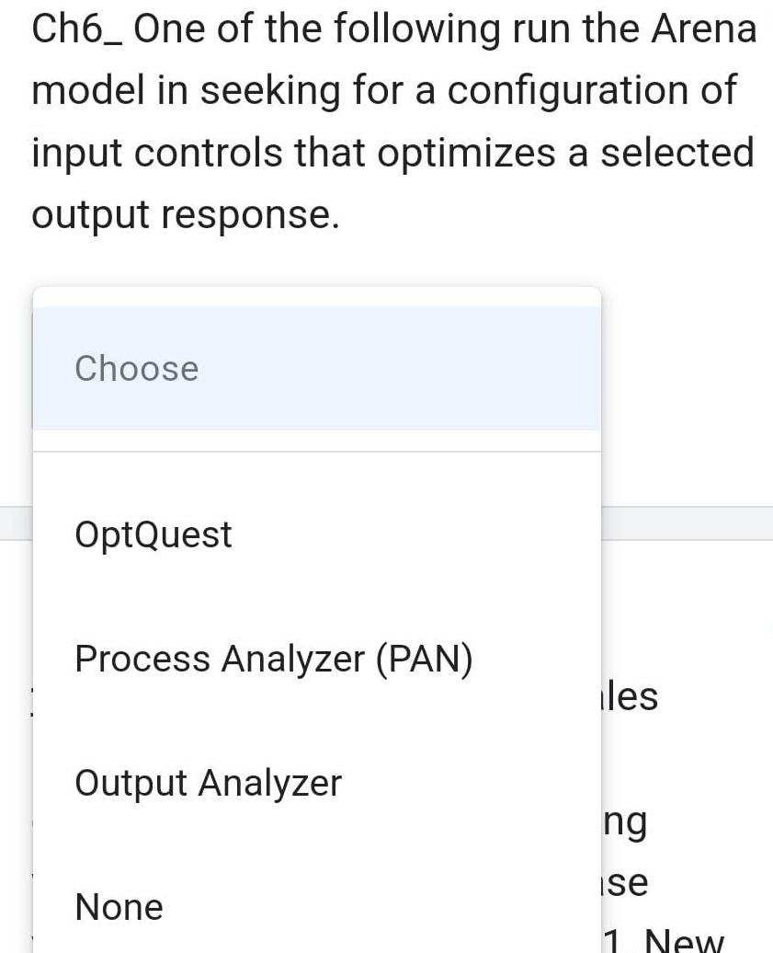Click the "Ch6_" prefix in the question
This screenshot has width=773, height=953.
(x=76, y=30)
